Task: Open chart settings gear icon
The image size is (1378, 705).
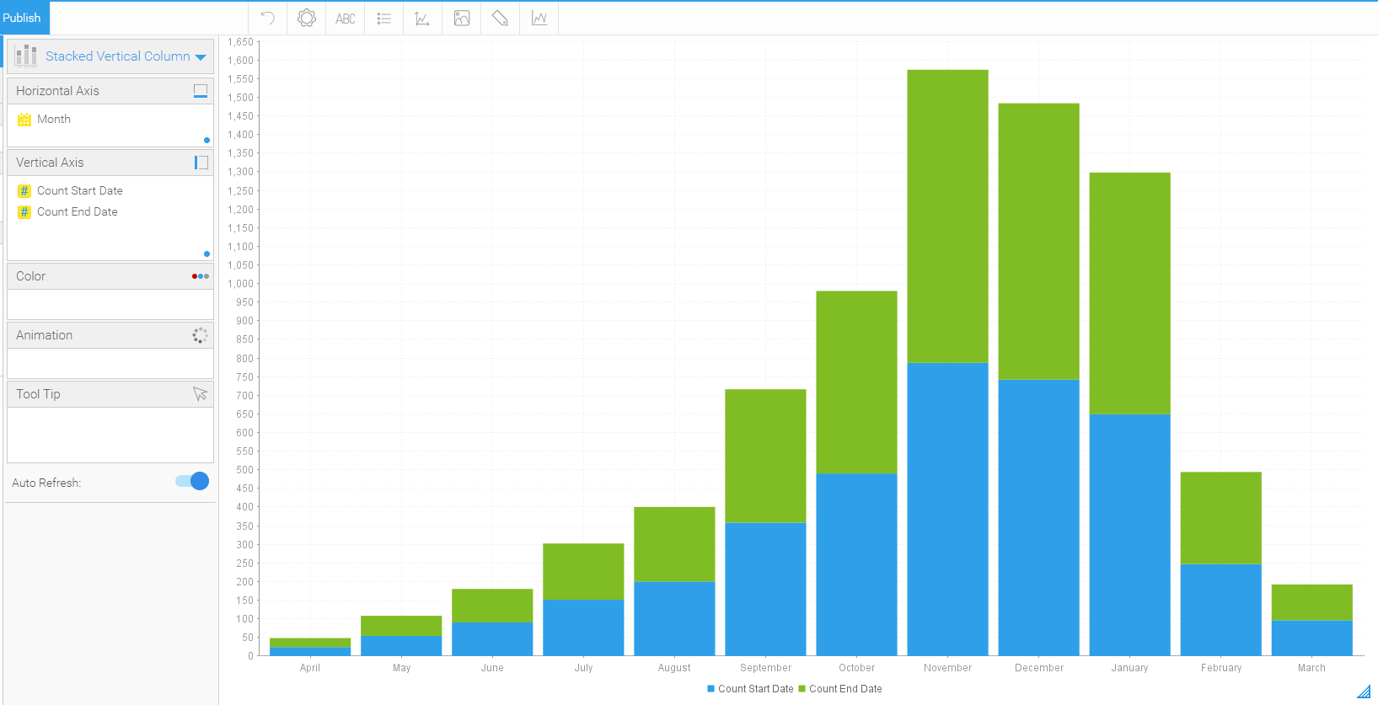Action: 307,18
